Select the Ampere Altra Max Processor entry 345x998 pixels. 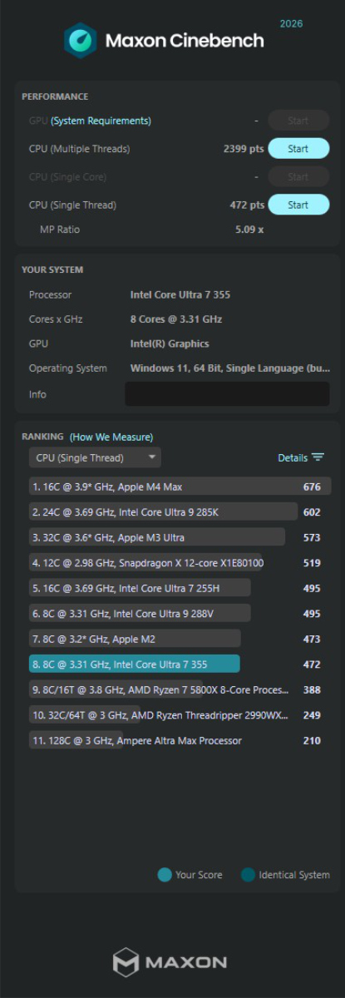[180, 740]
